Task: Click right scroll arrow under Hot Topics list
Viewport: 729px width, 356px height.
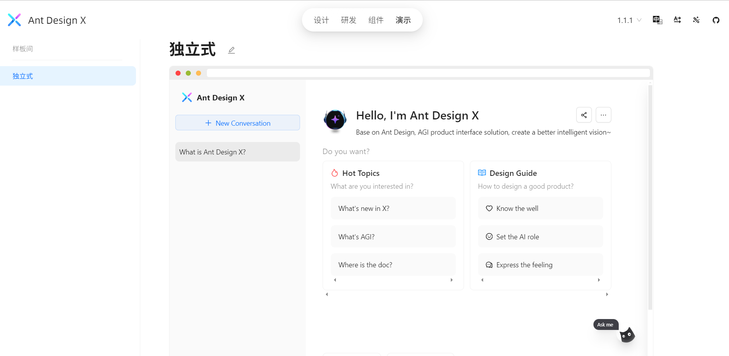Action: click(452, 280)
